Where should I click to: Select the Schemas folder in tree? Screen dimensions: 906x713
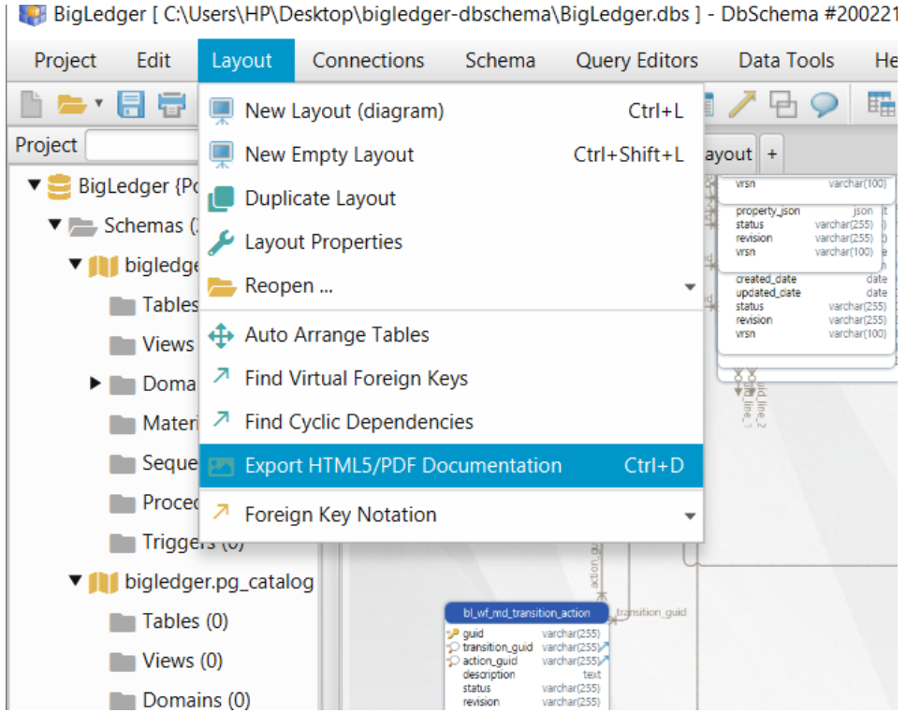pyautogui.click(x=134, y=226)
